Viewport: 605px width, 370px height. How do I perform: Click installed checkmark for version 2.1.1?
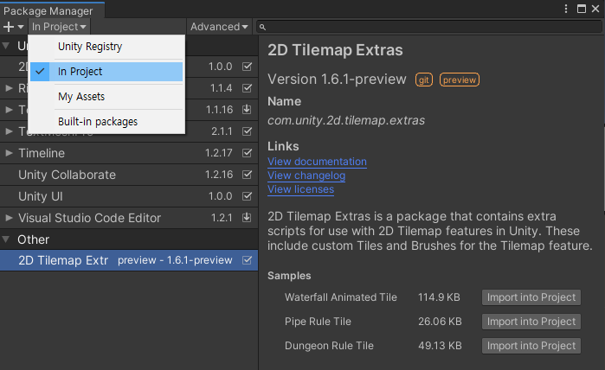(x=247, y=131)
